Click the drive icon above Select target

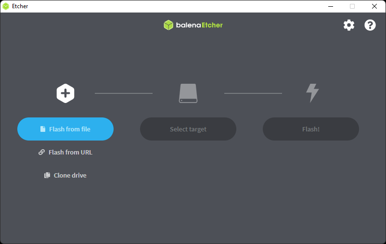(x=188, y=93)
